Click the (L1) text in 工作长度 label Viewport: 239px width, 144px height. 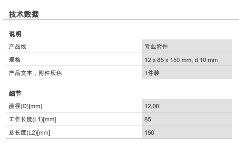click(x=37, y=119)
